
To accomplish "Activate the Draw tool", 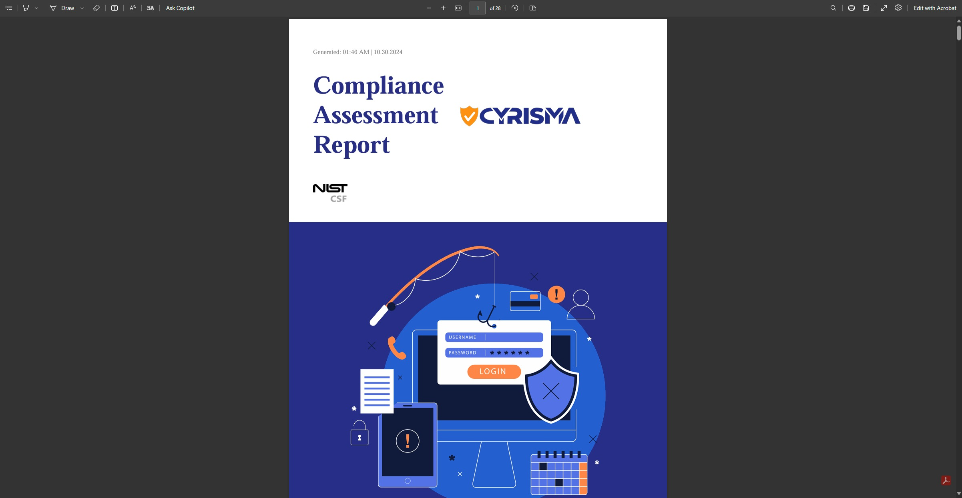I will tap(62, 8).
